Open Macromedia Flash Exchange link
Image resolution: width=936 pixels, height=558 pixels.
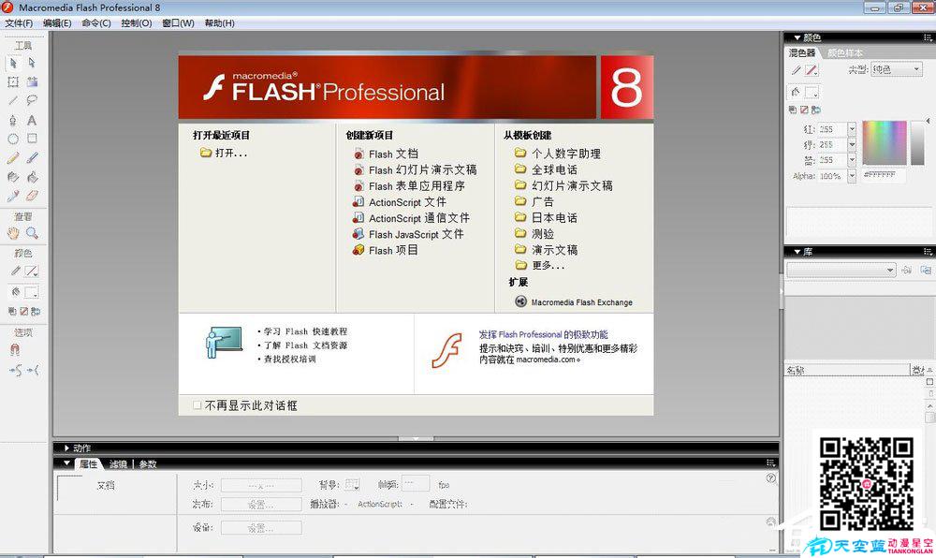tap(574, 302)
